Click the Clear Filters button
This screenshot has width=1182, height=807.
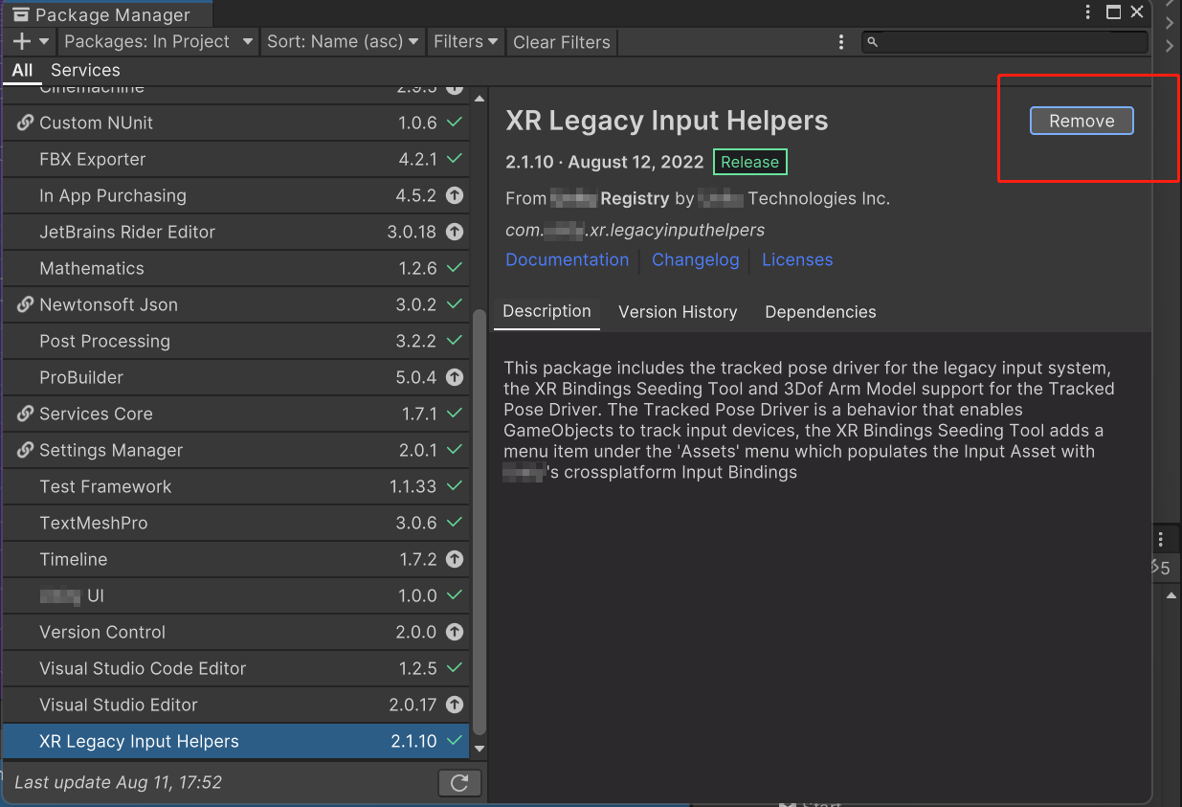[x=561, y=42]
